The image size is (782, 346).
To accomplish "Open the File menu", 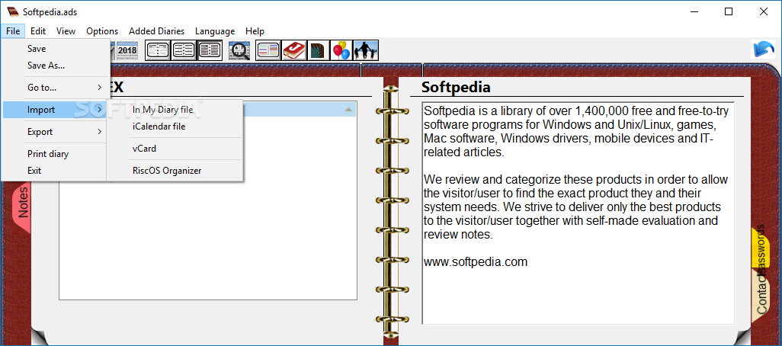I will (13, 31).
